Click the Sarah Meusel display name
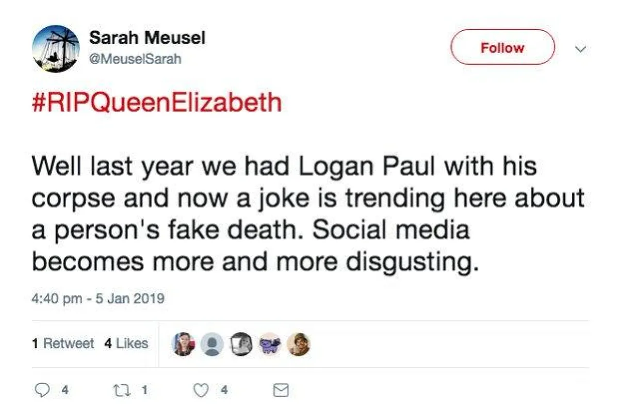This screenshot has height=412, width=619. pyautogui.click(x=147, y=38)
